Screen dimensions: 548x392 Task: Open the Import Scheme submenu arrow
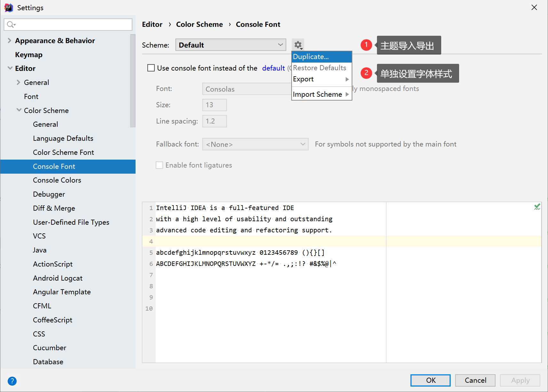tap(347, 94)
